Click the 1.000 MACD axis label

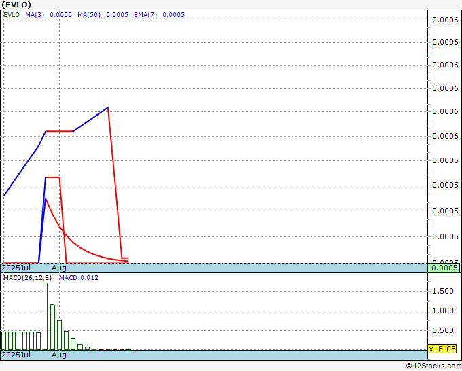445,311
